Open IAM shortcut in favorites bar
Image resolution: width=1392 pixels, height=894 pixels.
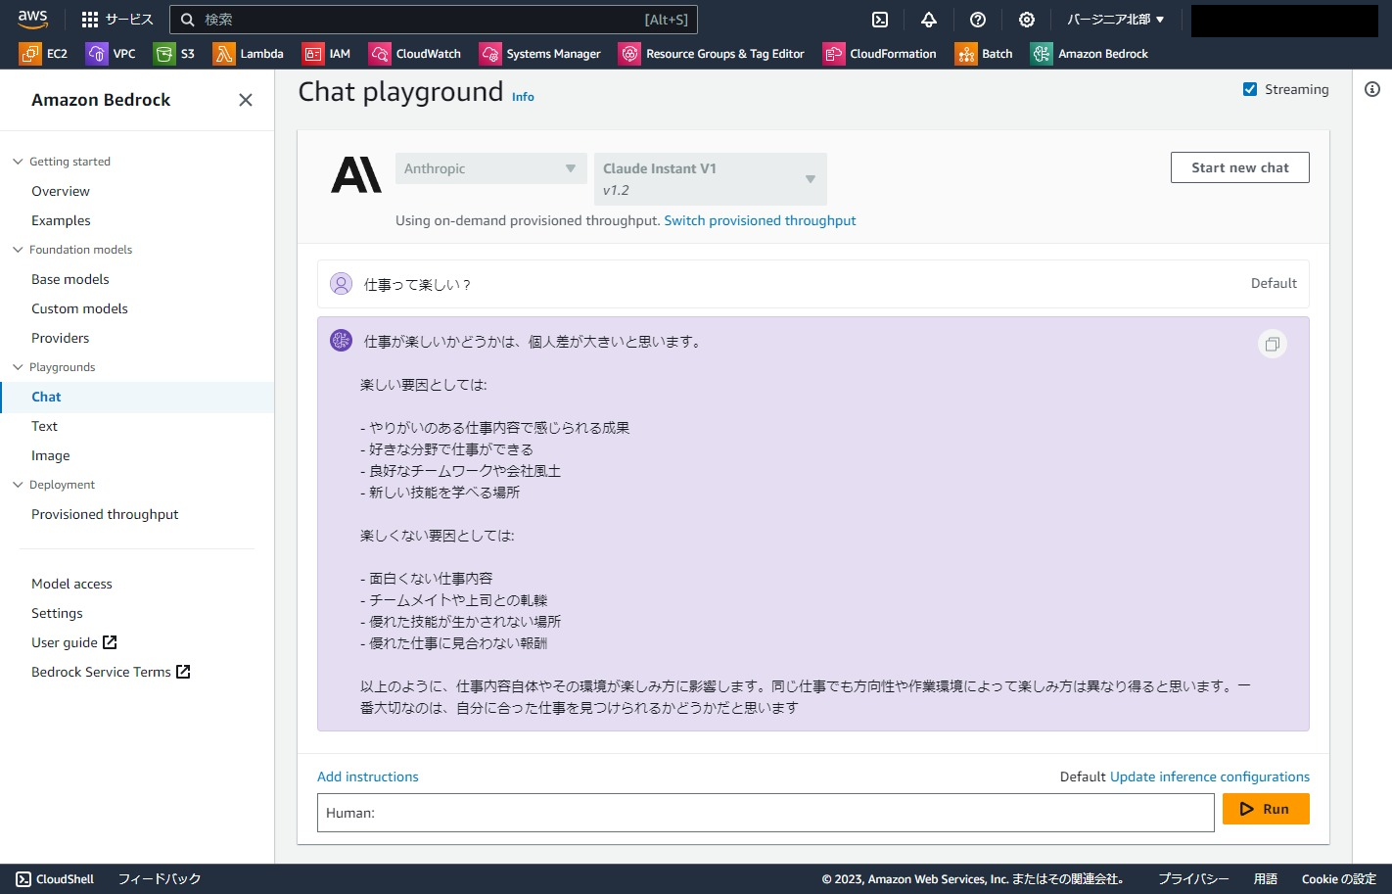tap(326, 54)
